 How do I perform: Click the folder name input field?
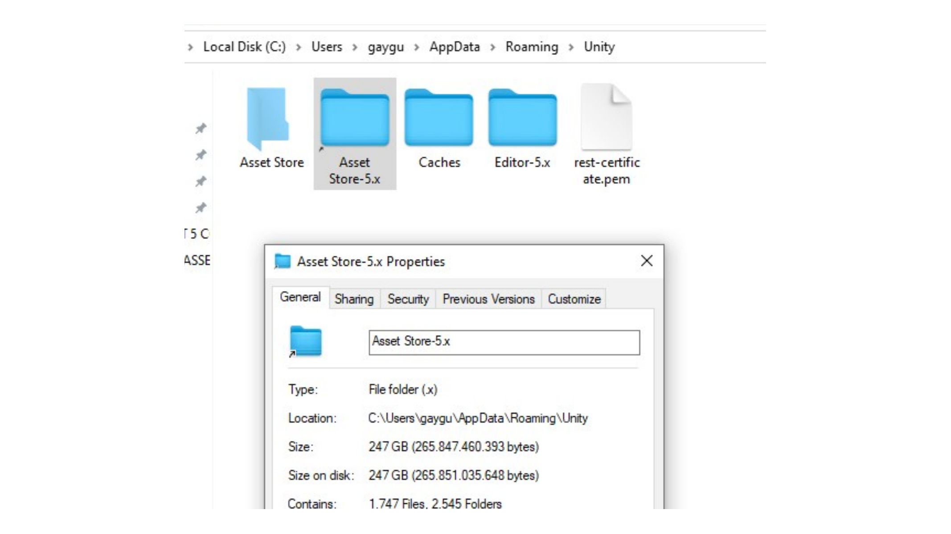click(x=504, y=342)
